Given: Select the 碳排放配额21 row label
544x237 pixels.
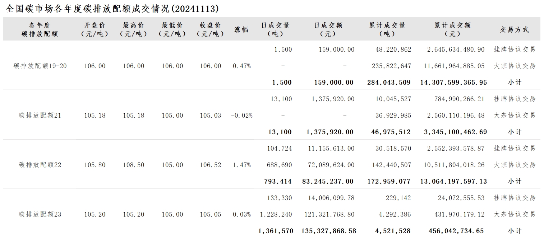Looking at the screenshot, I should pyautogui.click(x=40, y=115).
